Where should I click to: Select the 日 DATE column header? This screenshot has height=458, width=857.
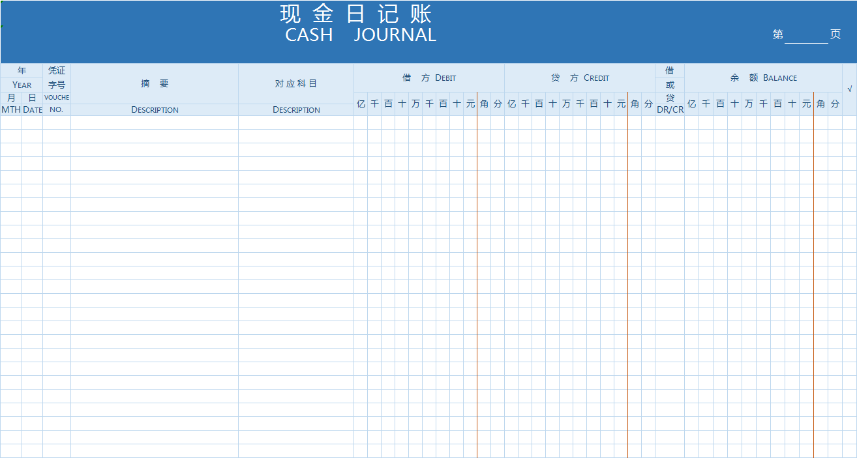[x=33, y=104]
